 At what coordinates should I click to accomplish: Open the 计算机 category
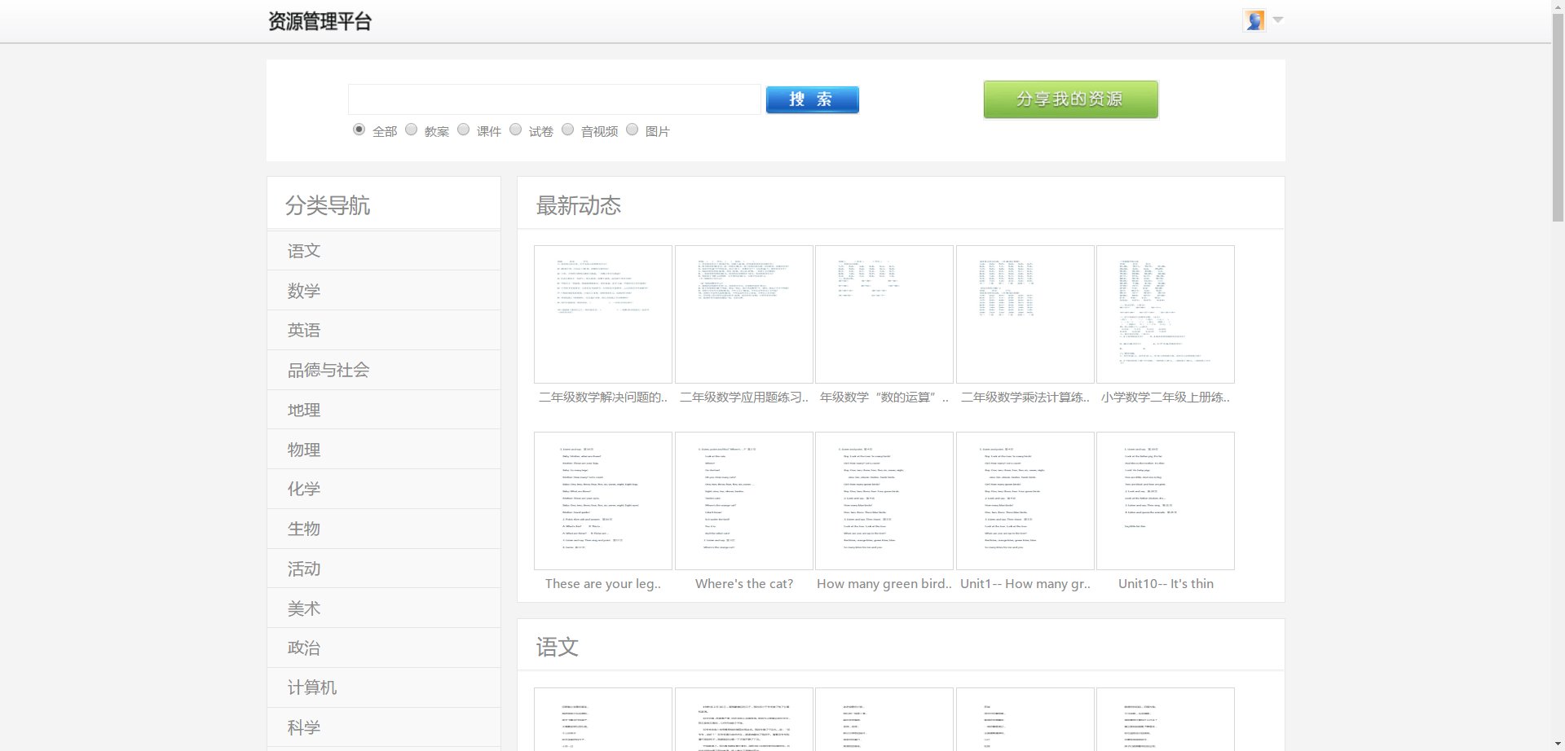click(384, 688)
